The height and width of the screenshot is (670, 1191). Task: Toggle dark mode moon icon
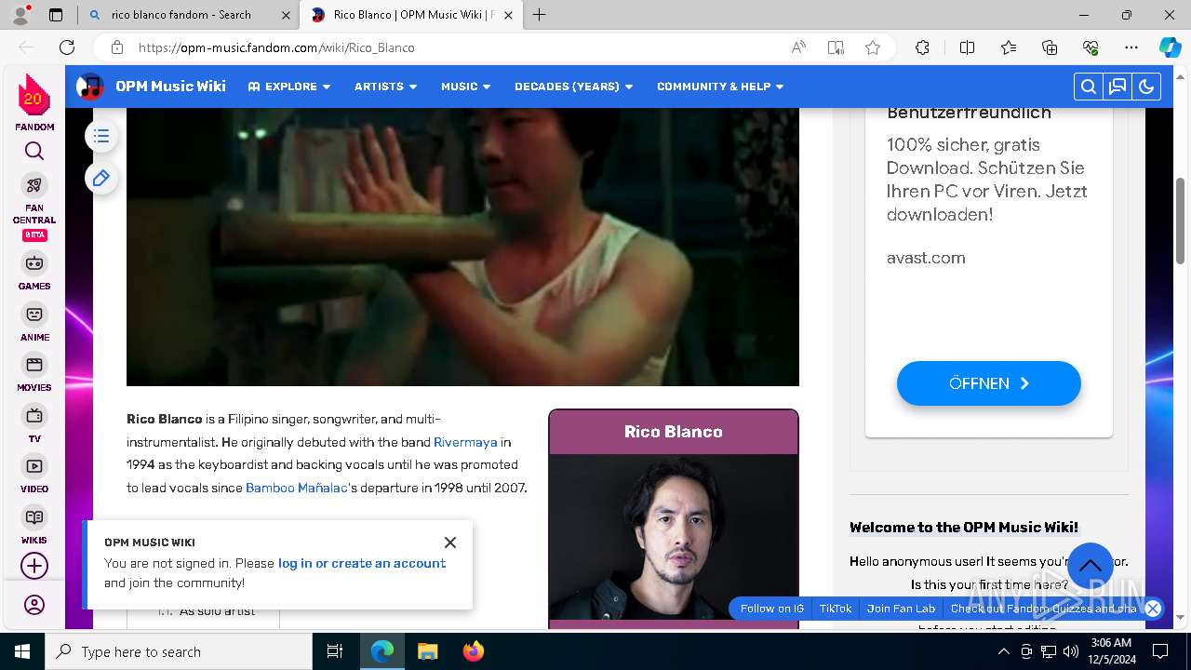[1146, 87]
